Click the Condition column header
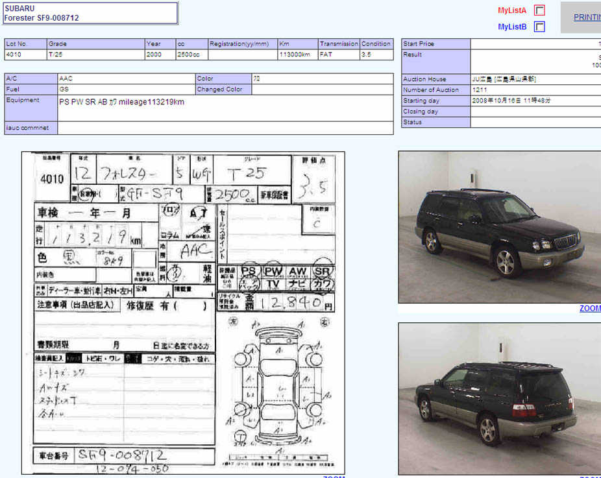 click(376, 44)
